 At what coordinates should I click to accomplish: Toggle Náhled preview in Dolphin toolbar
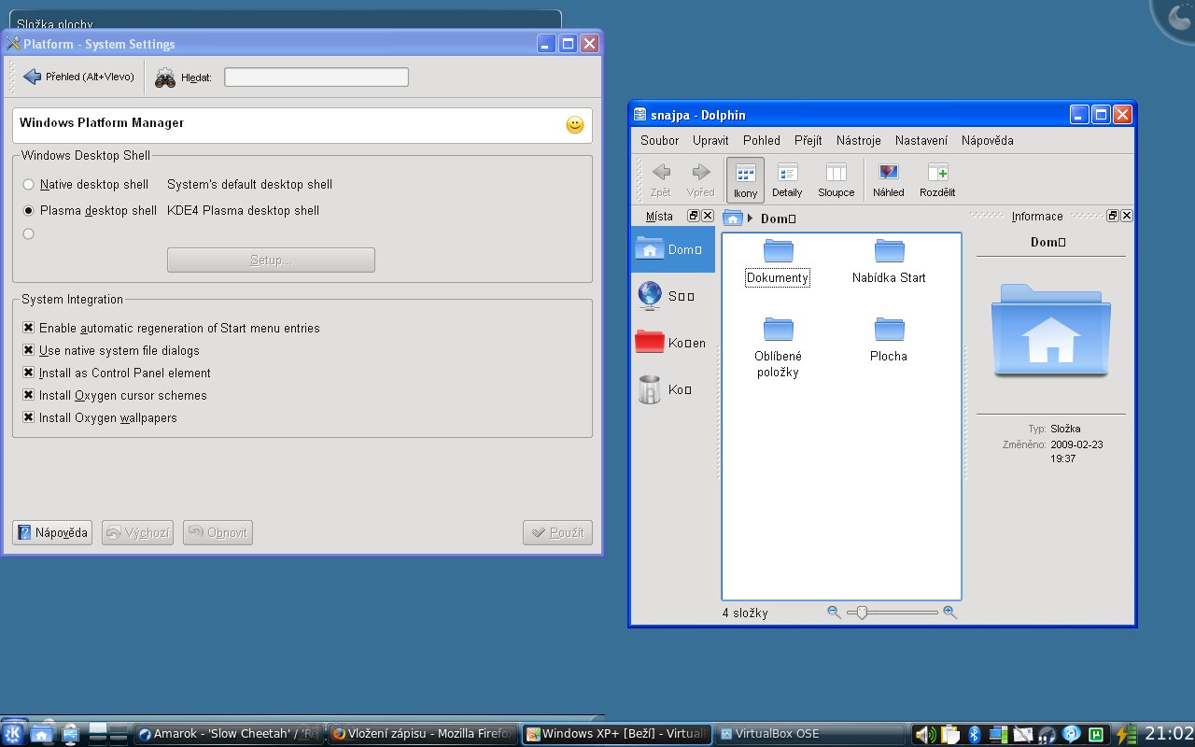(x=889, y=180)
